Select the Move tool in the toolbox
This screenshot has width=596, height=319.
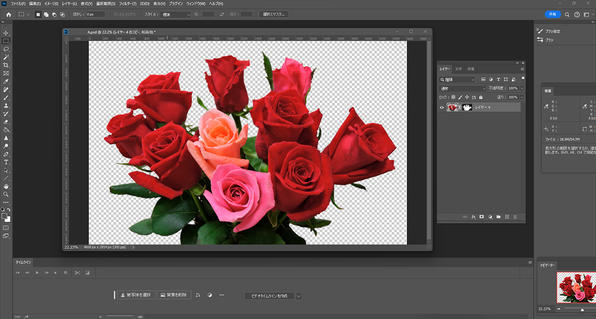6,33
